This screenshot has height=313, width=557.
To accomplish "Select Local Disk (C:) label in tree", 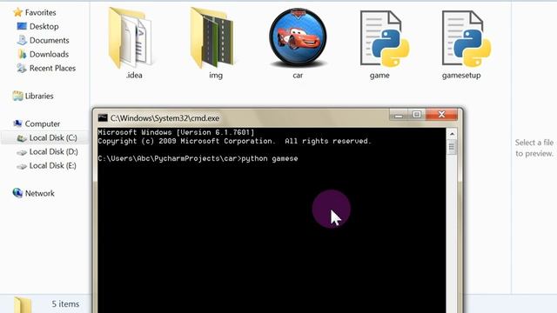I will click(53, 137).
